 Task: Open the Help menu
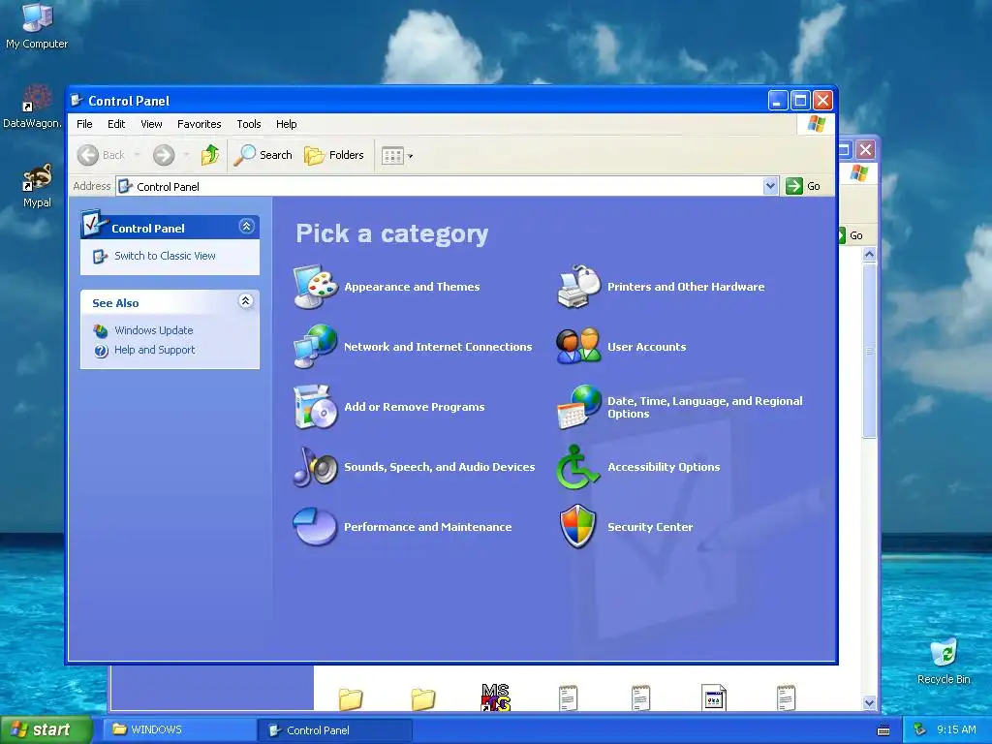pyautogui.click(x=286, y=124)
